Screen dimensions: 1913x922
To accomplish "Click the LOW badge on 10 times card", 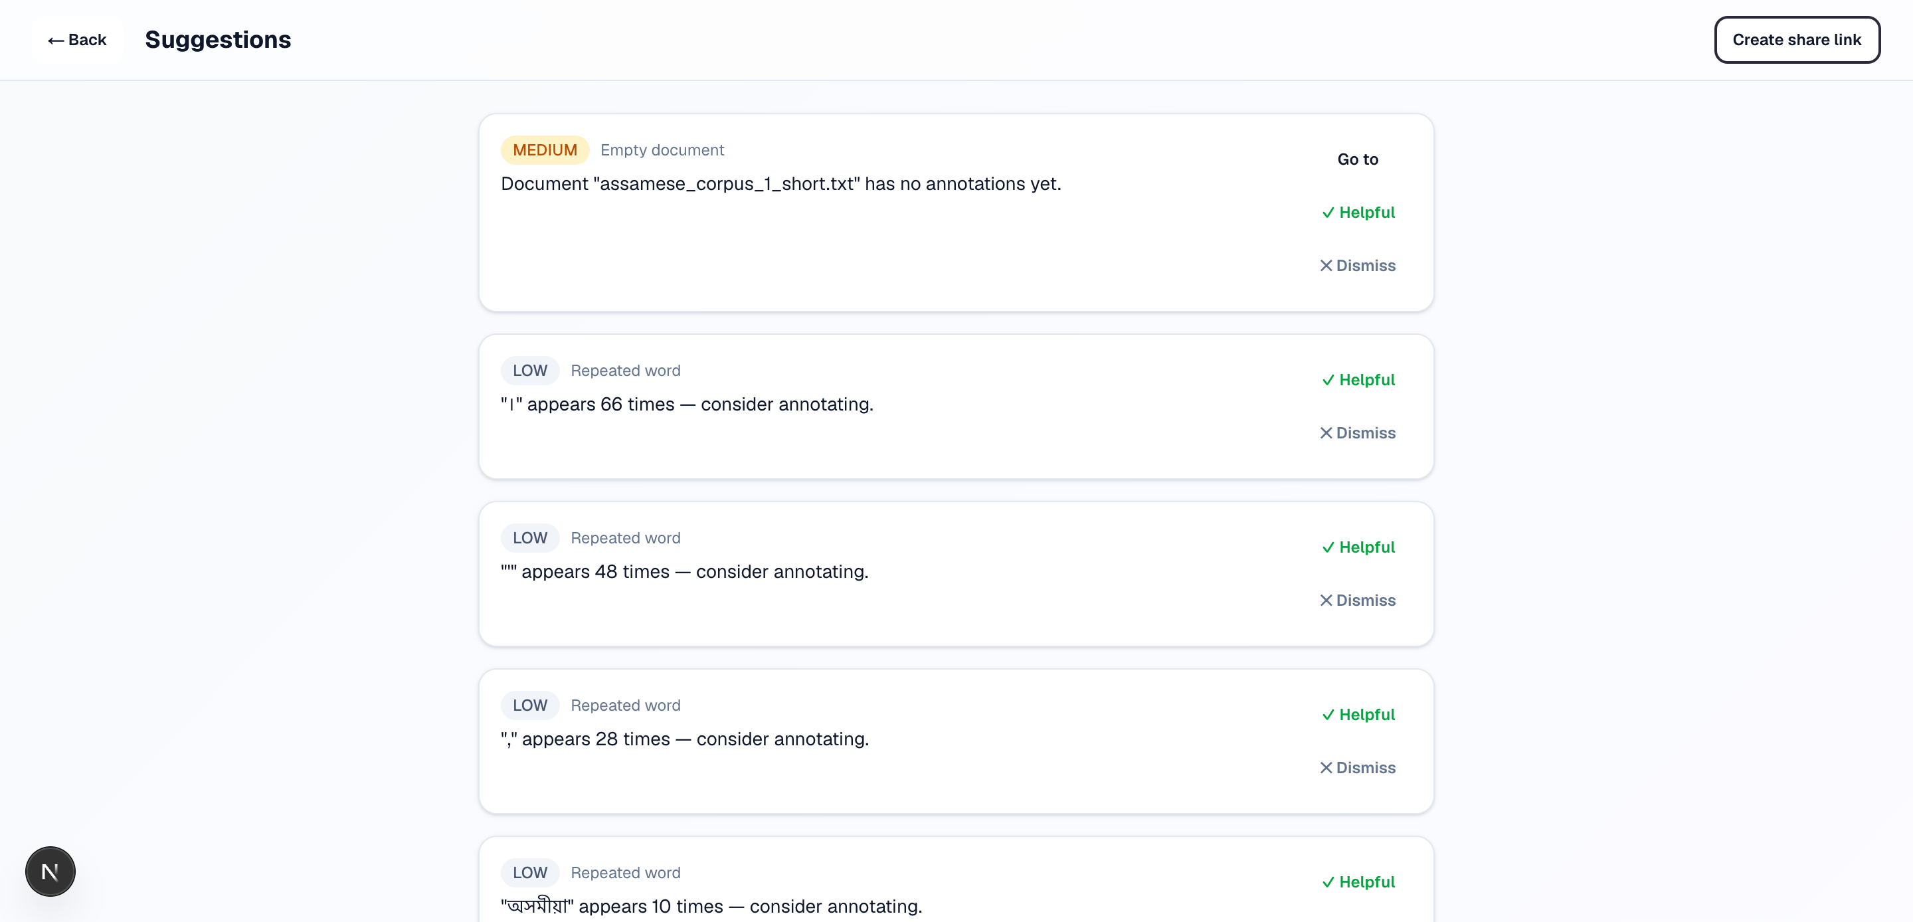I will (529, 872).
